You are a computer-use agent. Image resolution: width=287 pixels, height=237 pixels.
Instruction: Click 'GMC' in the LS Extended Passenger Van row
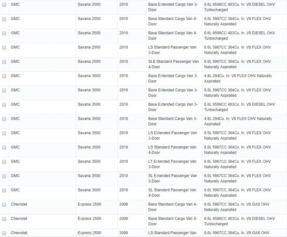15,133
